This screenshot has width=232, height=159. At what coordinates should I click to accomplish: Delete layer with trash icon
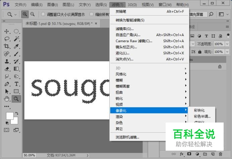[221, 154]
